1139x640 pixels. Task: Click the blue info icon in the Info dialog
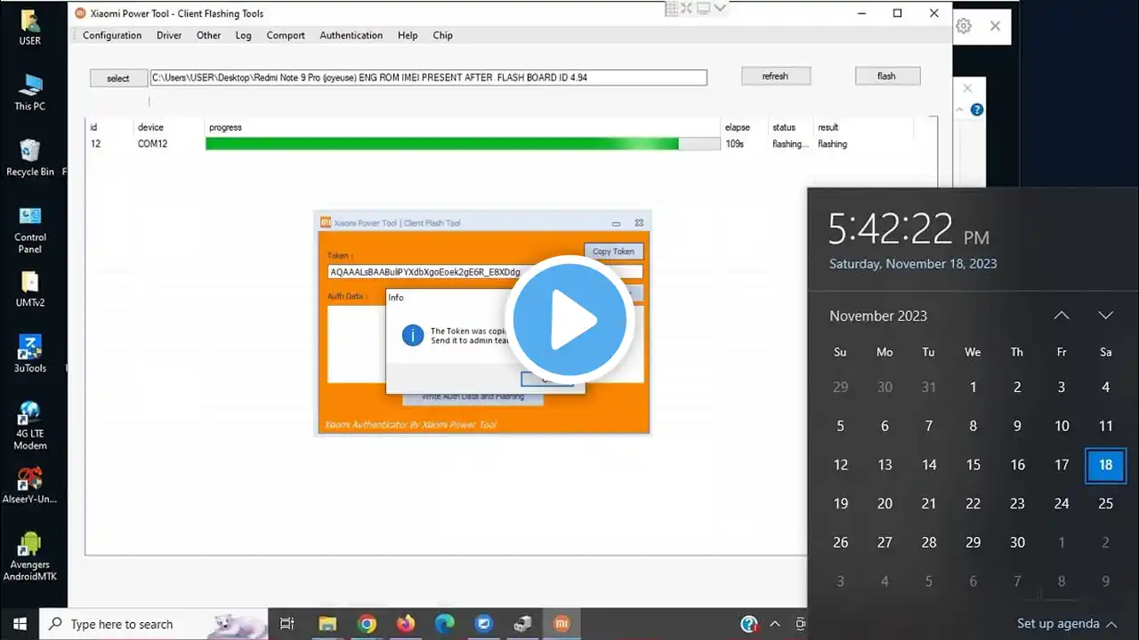[412, 335]
